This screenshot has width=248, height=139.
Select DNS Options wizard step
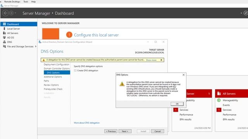click(x=57, y=73)
